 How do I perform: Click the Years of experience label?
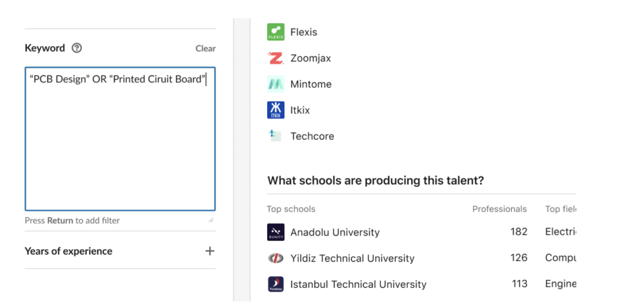(68, 251)
